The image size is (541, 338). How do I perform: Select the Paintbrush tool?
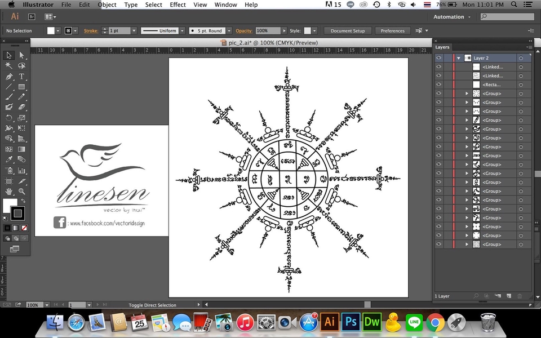click(x=9, y=97)
